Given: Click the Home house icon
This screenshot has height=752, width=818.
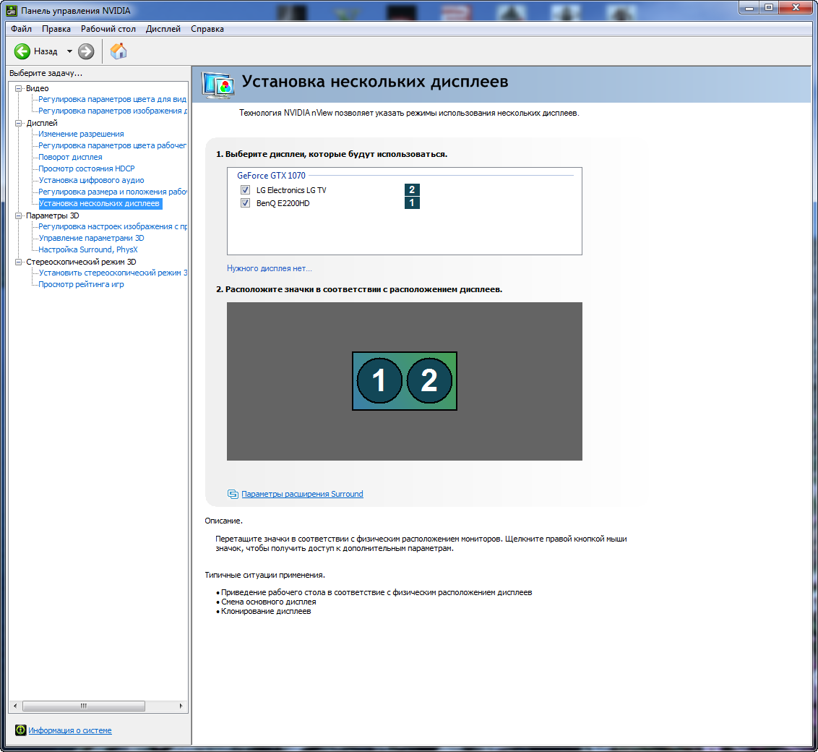Looking at the screenshot, I should [x=119, y=51].
